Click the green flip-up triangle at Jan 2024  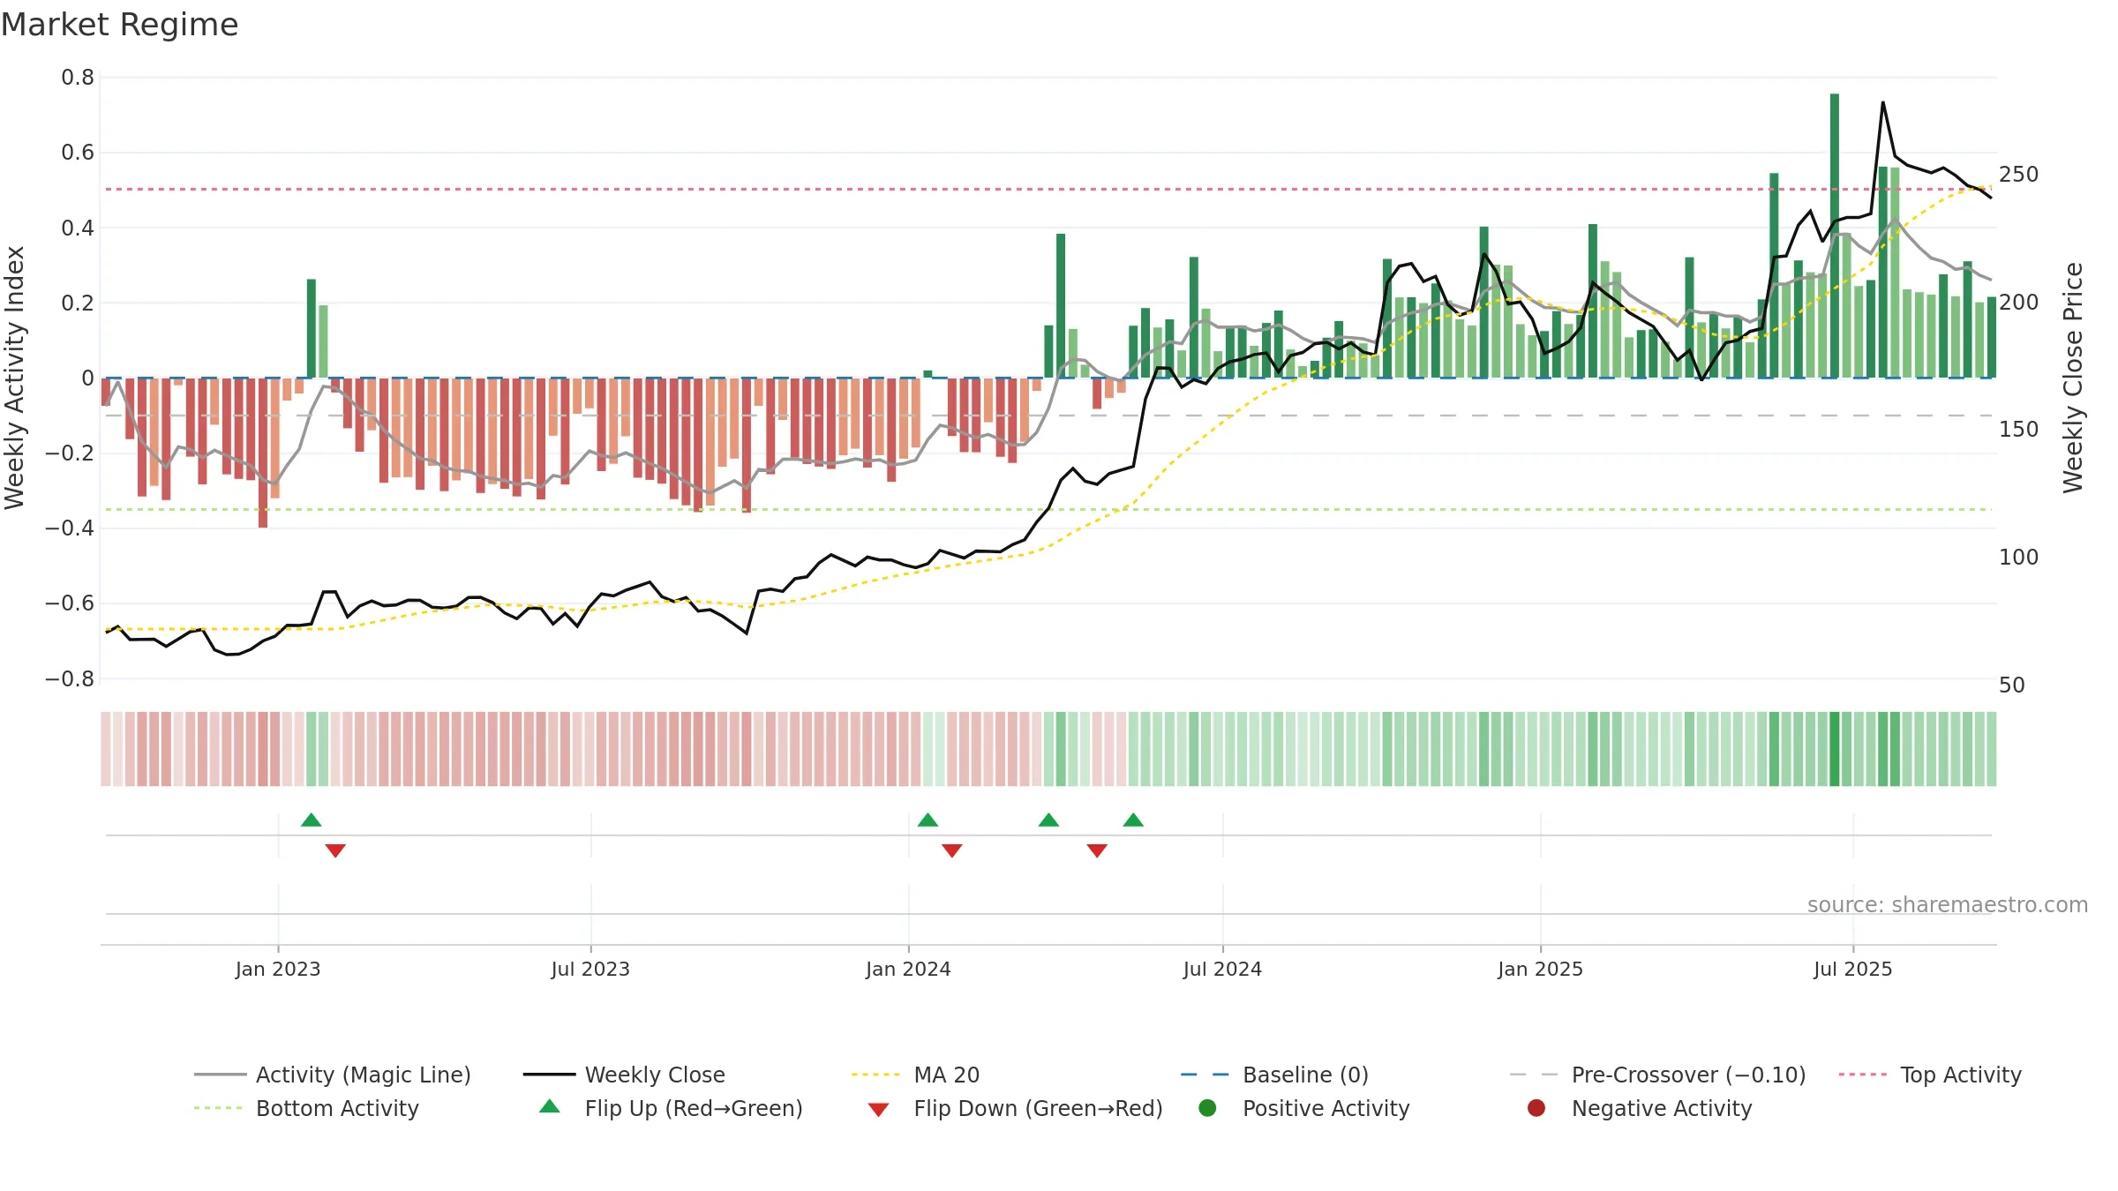click(928, 820)
